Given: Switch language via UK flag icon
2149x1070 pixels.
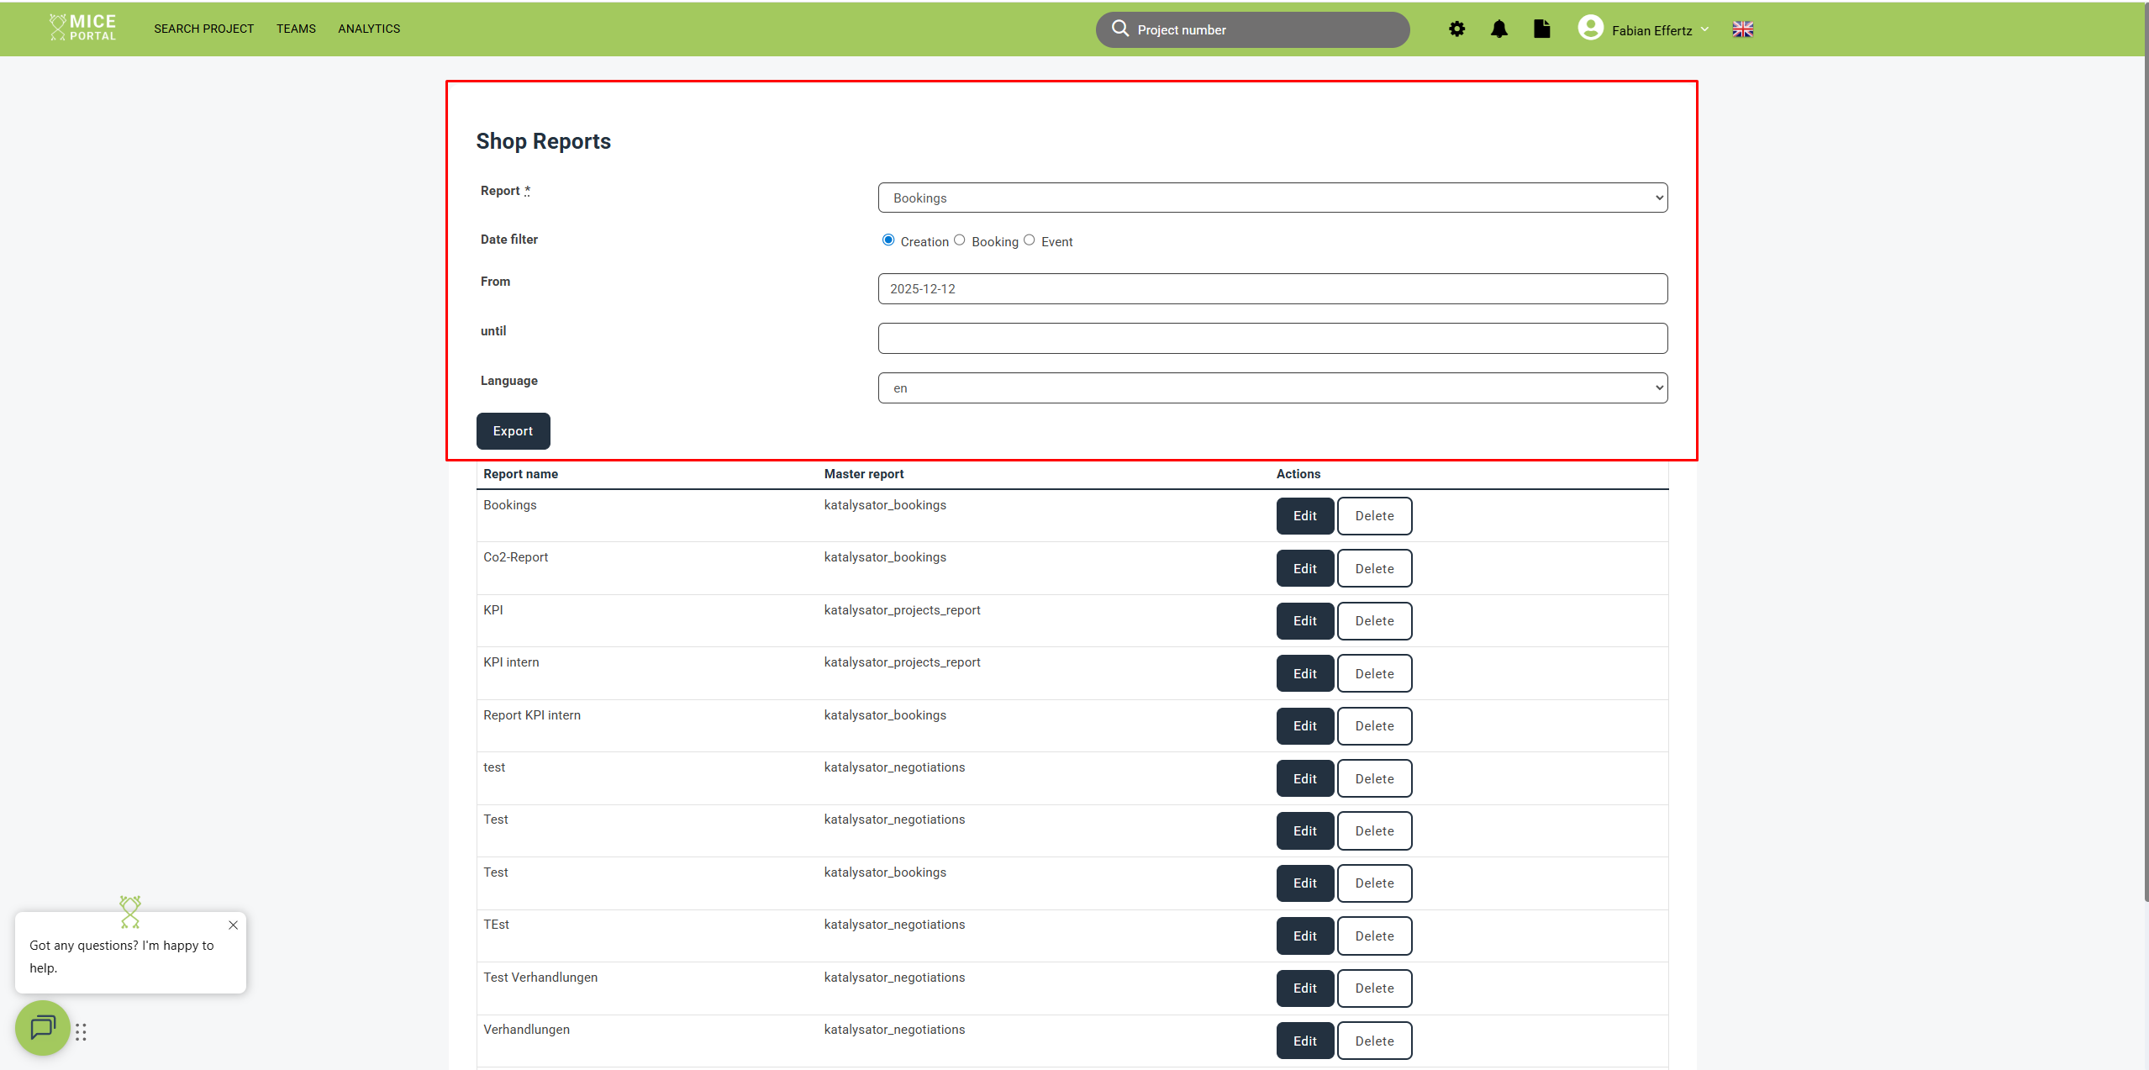Looking at the screenshot, I should [1742, 29].
